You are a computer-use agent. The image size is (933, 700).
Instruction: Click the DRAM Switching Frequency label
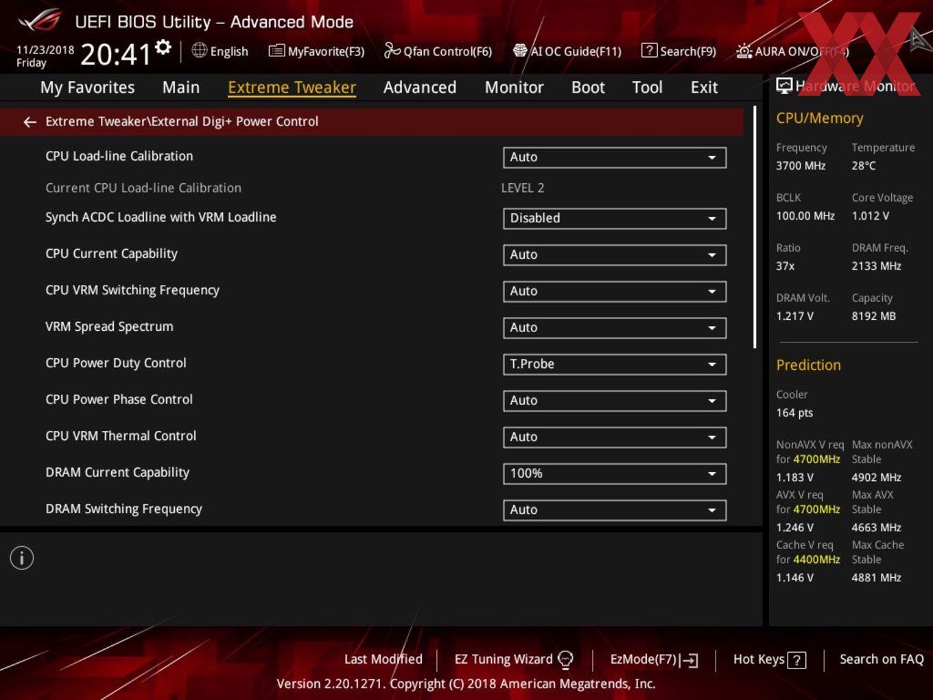[x=123, y=509]
